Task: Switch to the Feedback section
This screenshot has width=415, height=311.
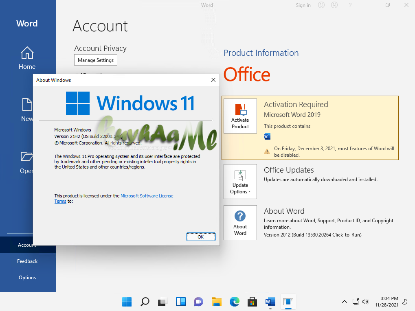Action: [x=27, y=261]
